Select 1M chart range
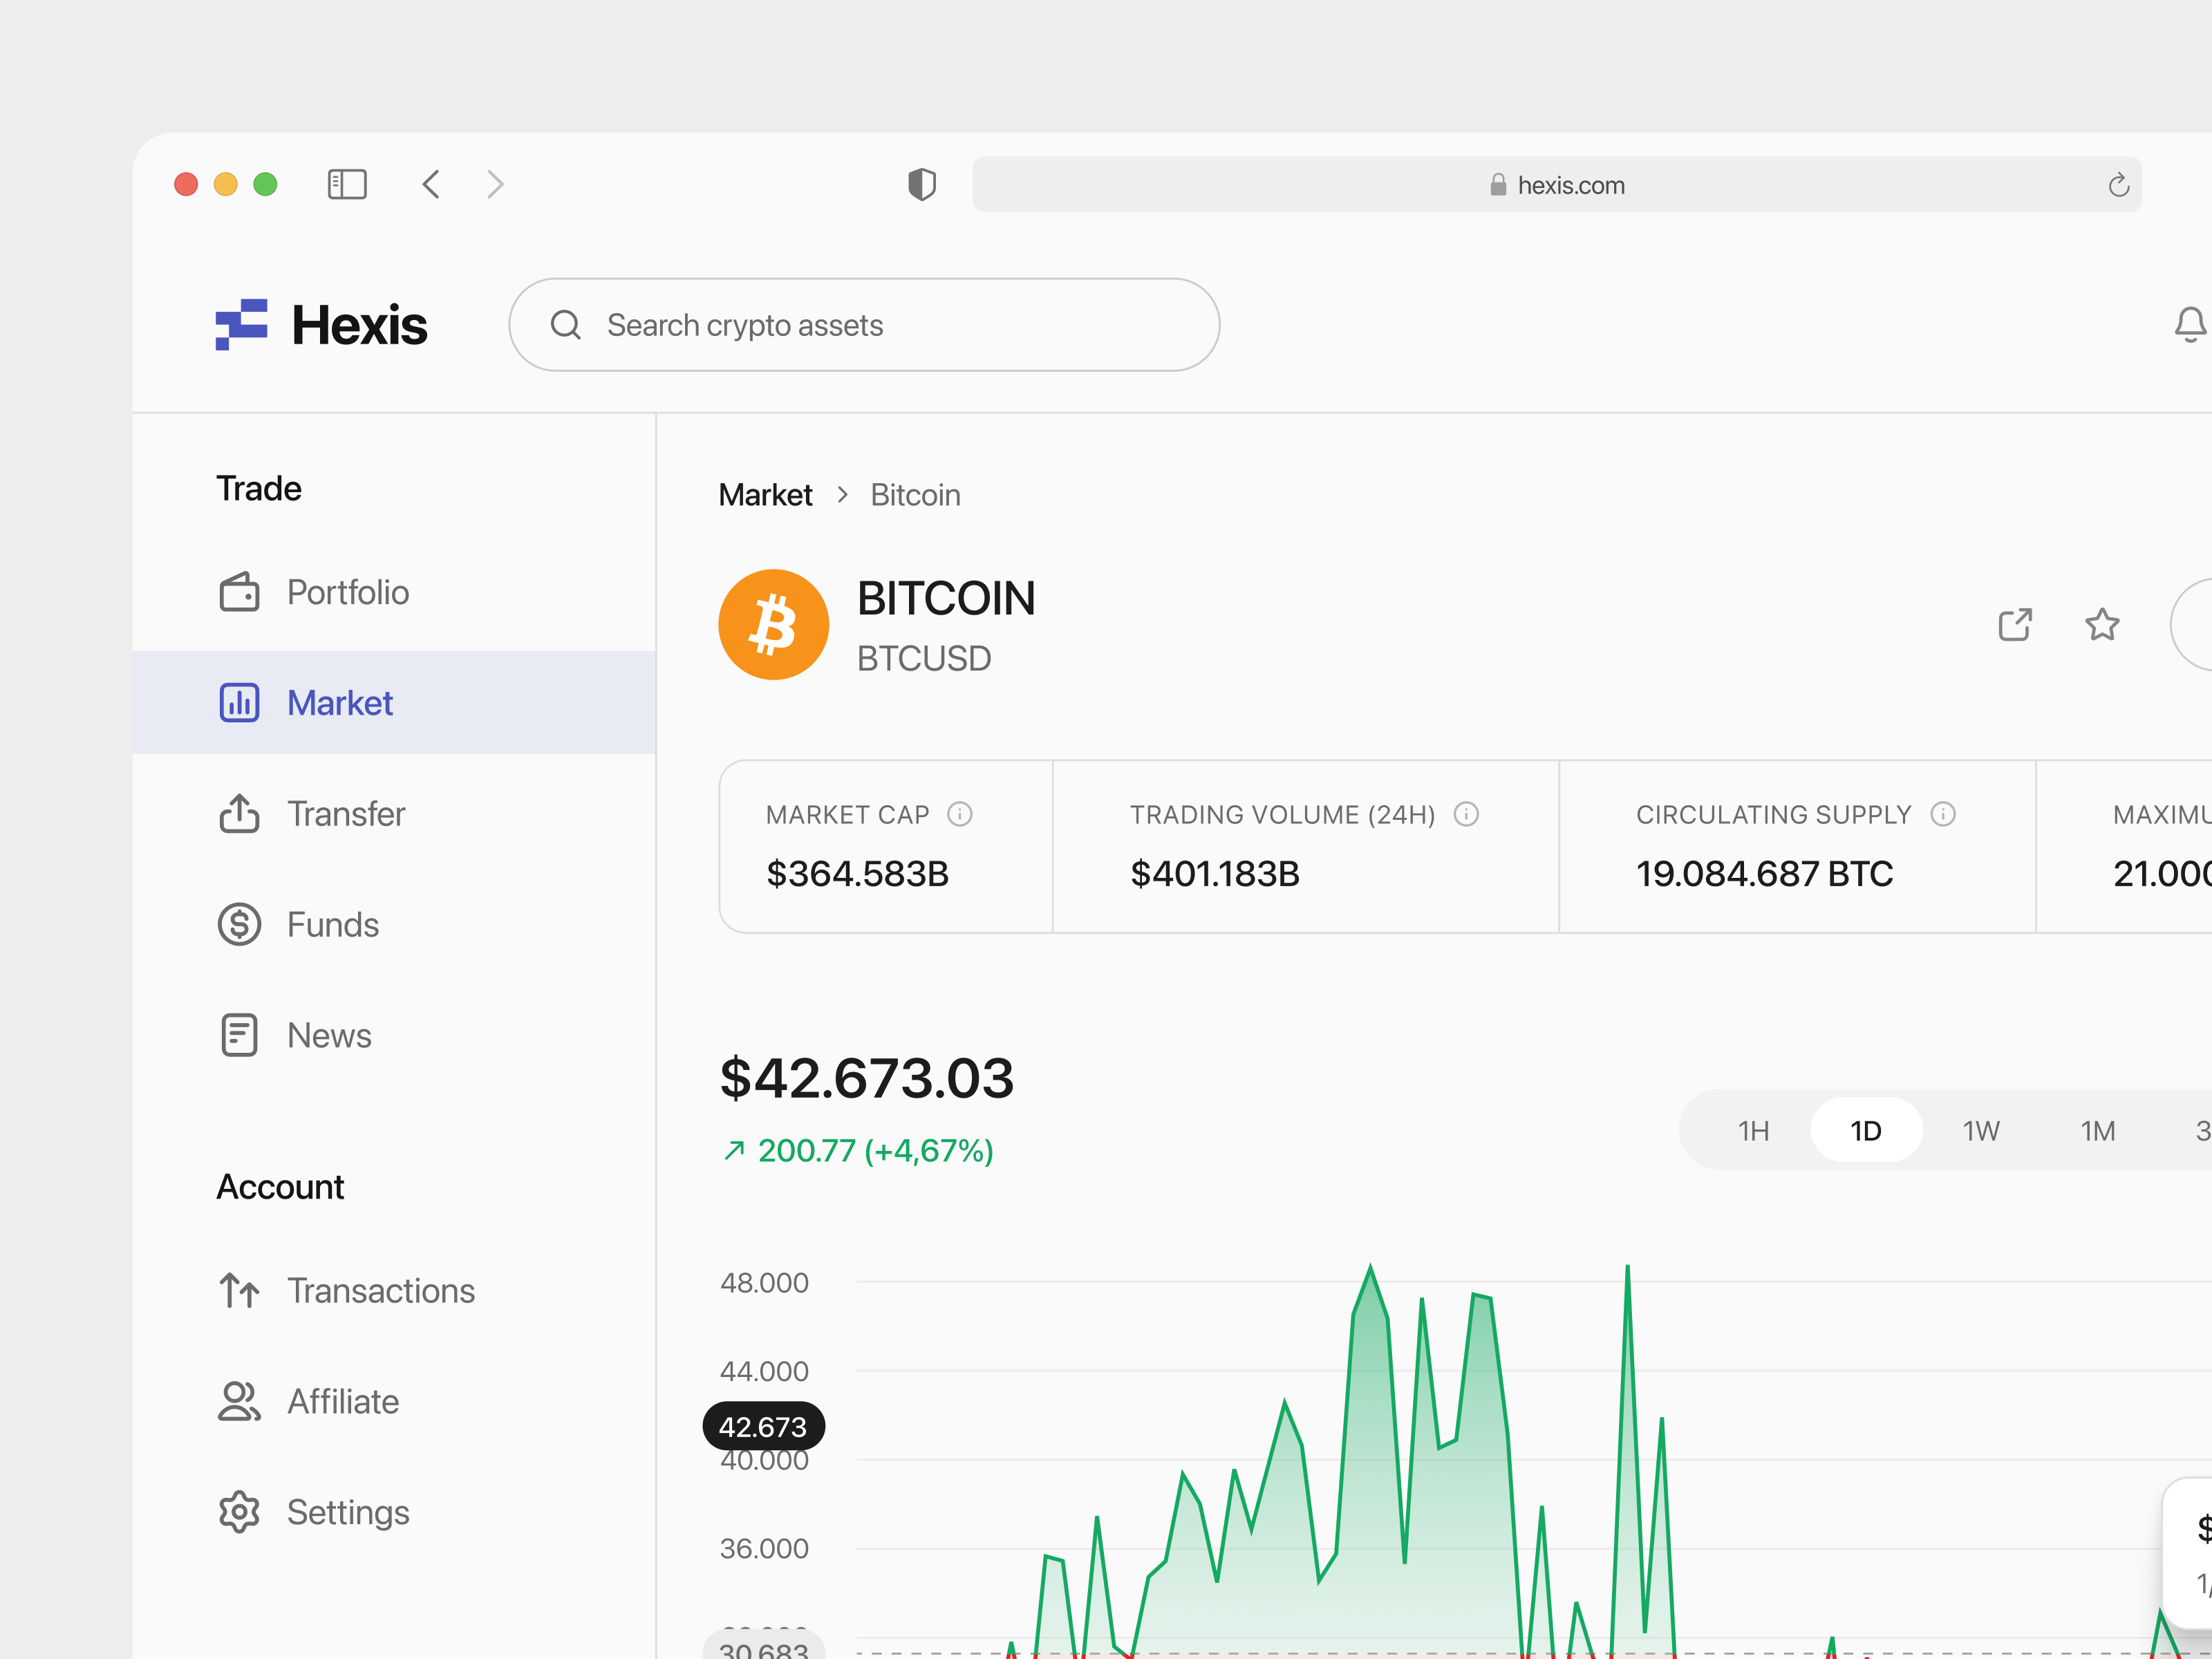This screenshot has width=2212, height=1659. [2098, 1131]
